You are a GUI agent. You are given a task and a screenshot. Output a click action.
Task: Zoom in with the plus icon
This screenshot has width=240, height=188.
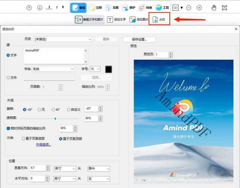point(199,8)
